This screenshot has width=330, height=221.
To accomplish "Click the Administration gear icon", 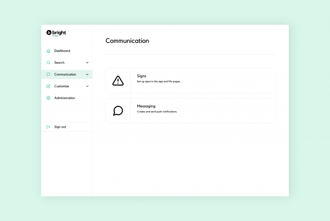I will (48, 98).
